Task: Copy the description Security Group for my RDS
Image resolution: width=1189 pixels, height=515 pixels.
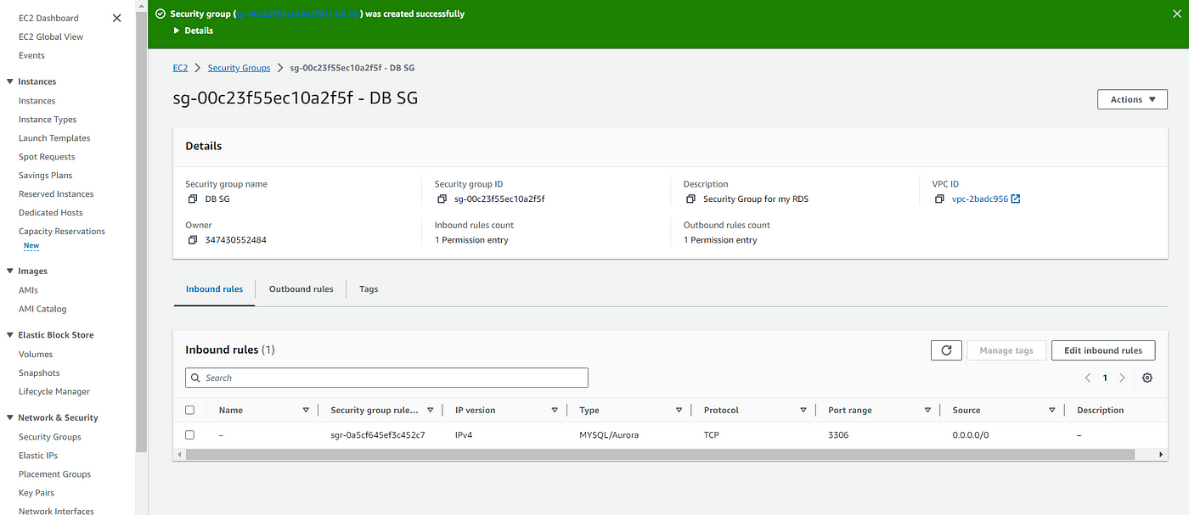Action: click(690, 199)
